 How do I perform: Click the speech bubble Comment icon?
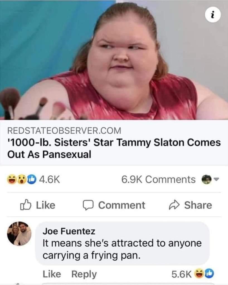tap(88, 205)
